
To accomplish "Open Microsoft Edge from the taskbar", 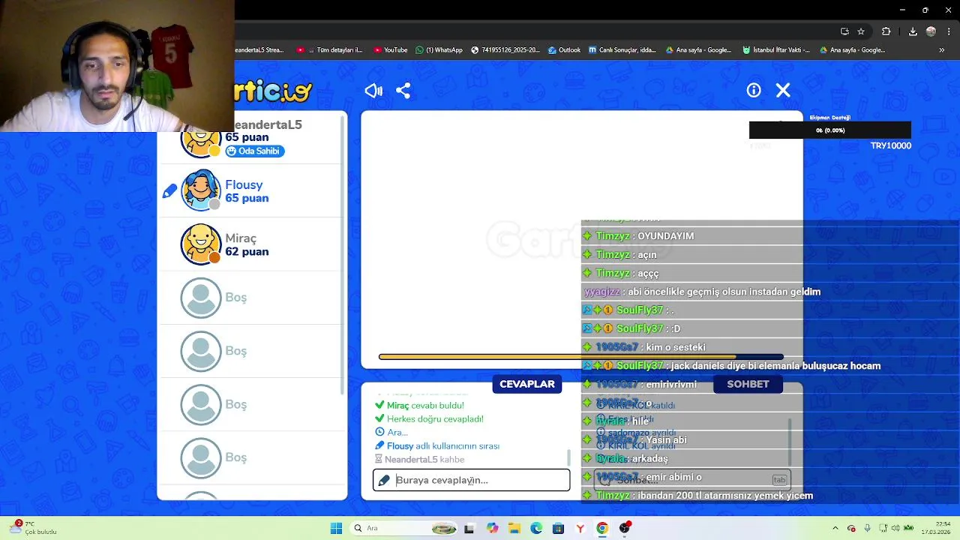I will click(536, 528).
